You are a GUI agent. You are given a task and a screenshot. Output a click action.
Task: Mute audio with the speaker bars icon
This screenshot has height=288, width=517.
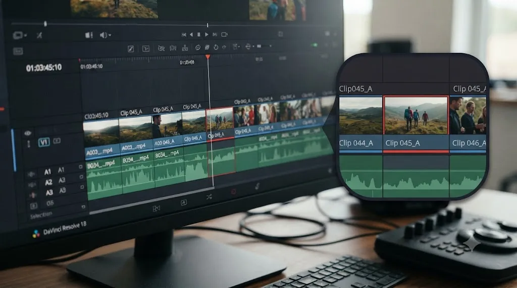click(x=89, y=35)
